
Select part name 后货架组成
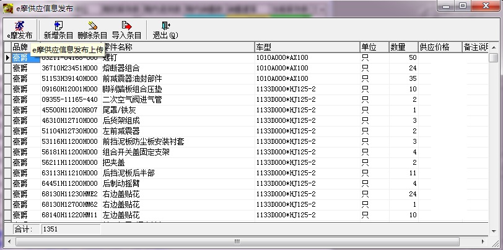coord(121,121)
